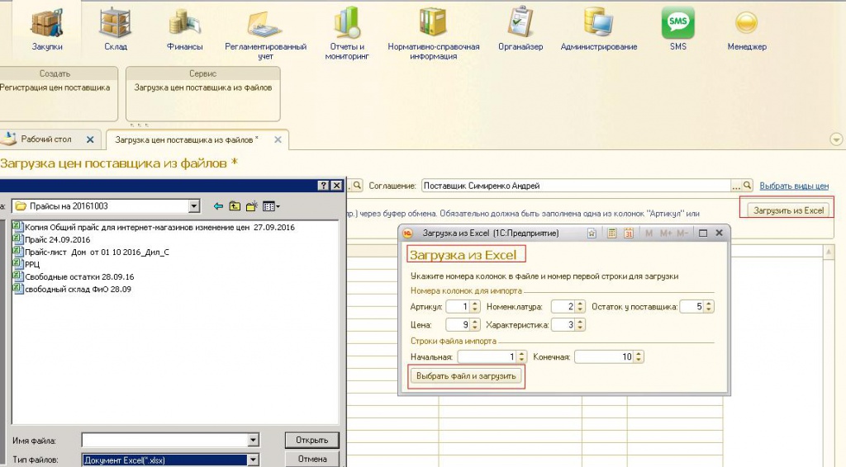Image resolution: width=846 pixels, height=467 pixels.
Task: Click the Имя файла input field
Action: click(164, 441)
